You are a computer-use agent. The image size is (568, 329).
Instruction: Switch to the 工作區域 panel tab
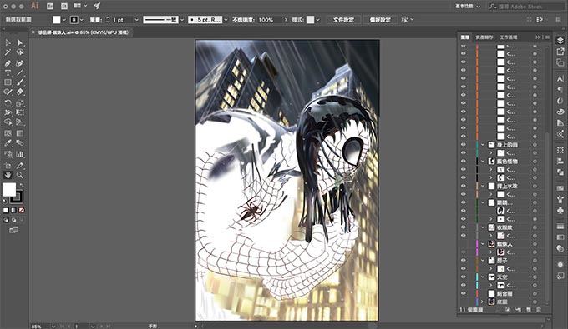coord(509,37)
